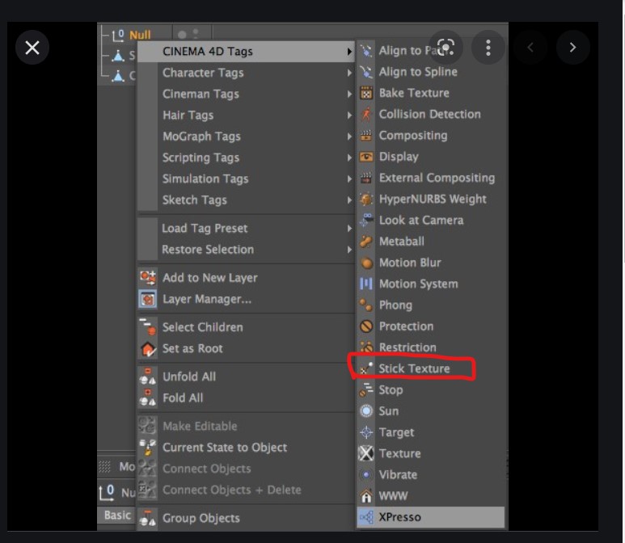Select the Mo item in the bottom-left panel

[127, 466]
